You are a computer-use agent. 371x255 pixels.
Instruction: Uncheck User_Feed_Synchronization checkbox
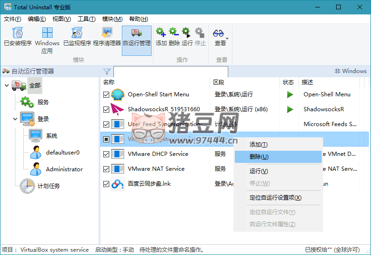tap(106, 124)
